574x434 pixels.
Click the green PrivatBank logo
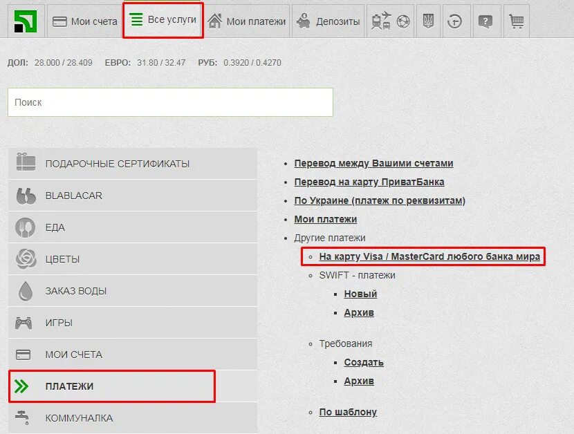click(26, 21)
